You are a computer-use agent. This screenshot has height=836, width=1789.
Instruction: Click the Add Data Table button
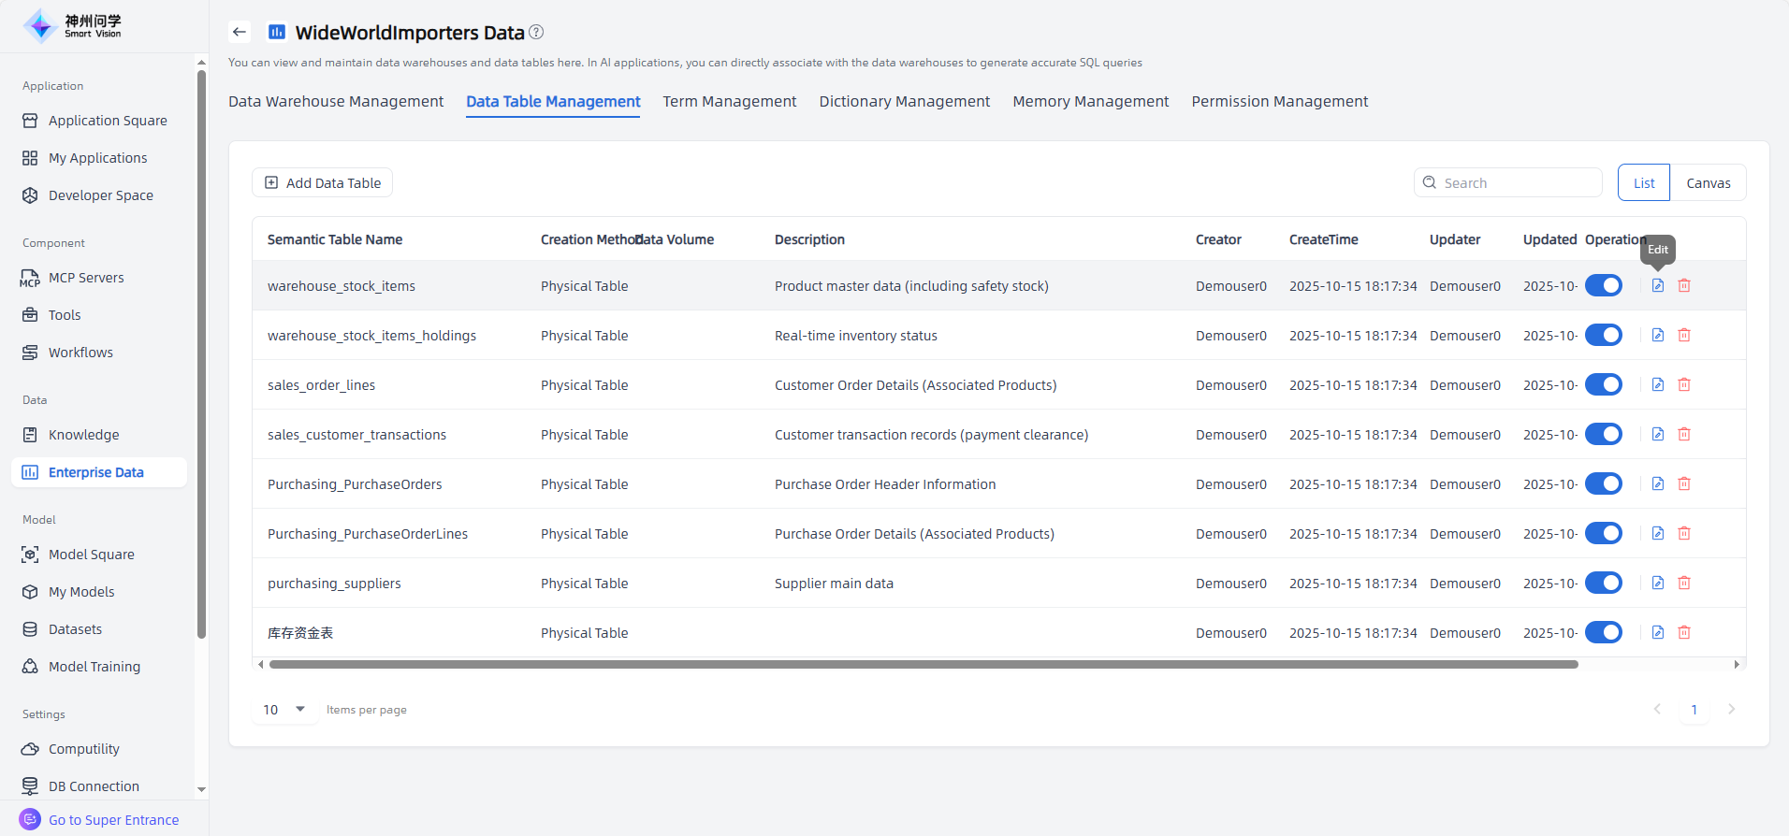click(x=323, y=183)
